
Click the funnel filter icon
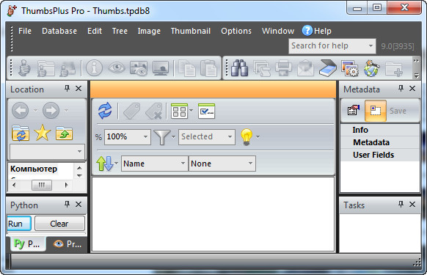tap(161, 136)
